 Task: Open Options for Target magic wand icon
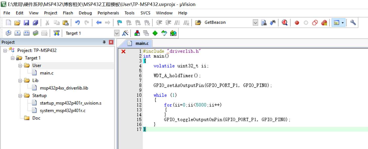(x=125, y=33)
